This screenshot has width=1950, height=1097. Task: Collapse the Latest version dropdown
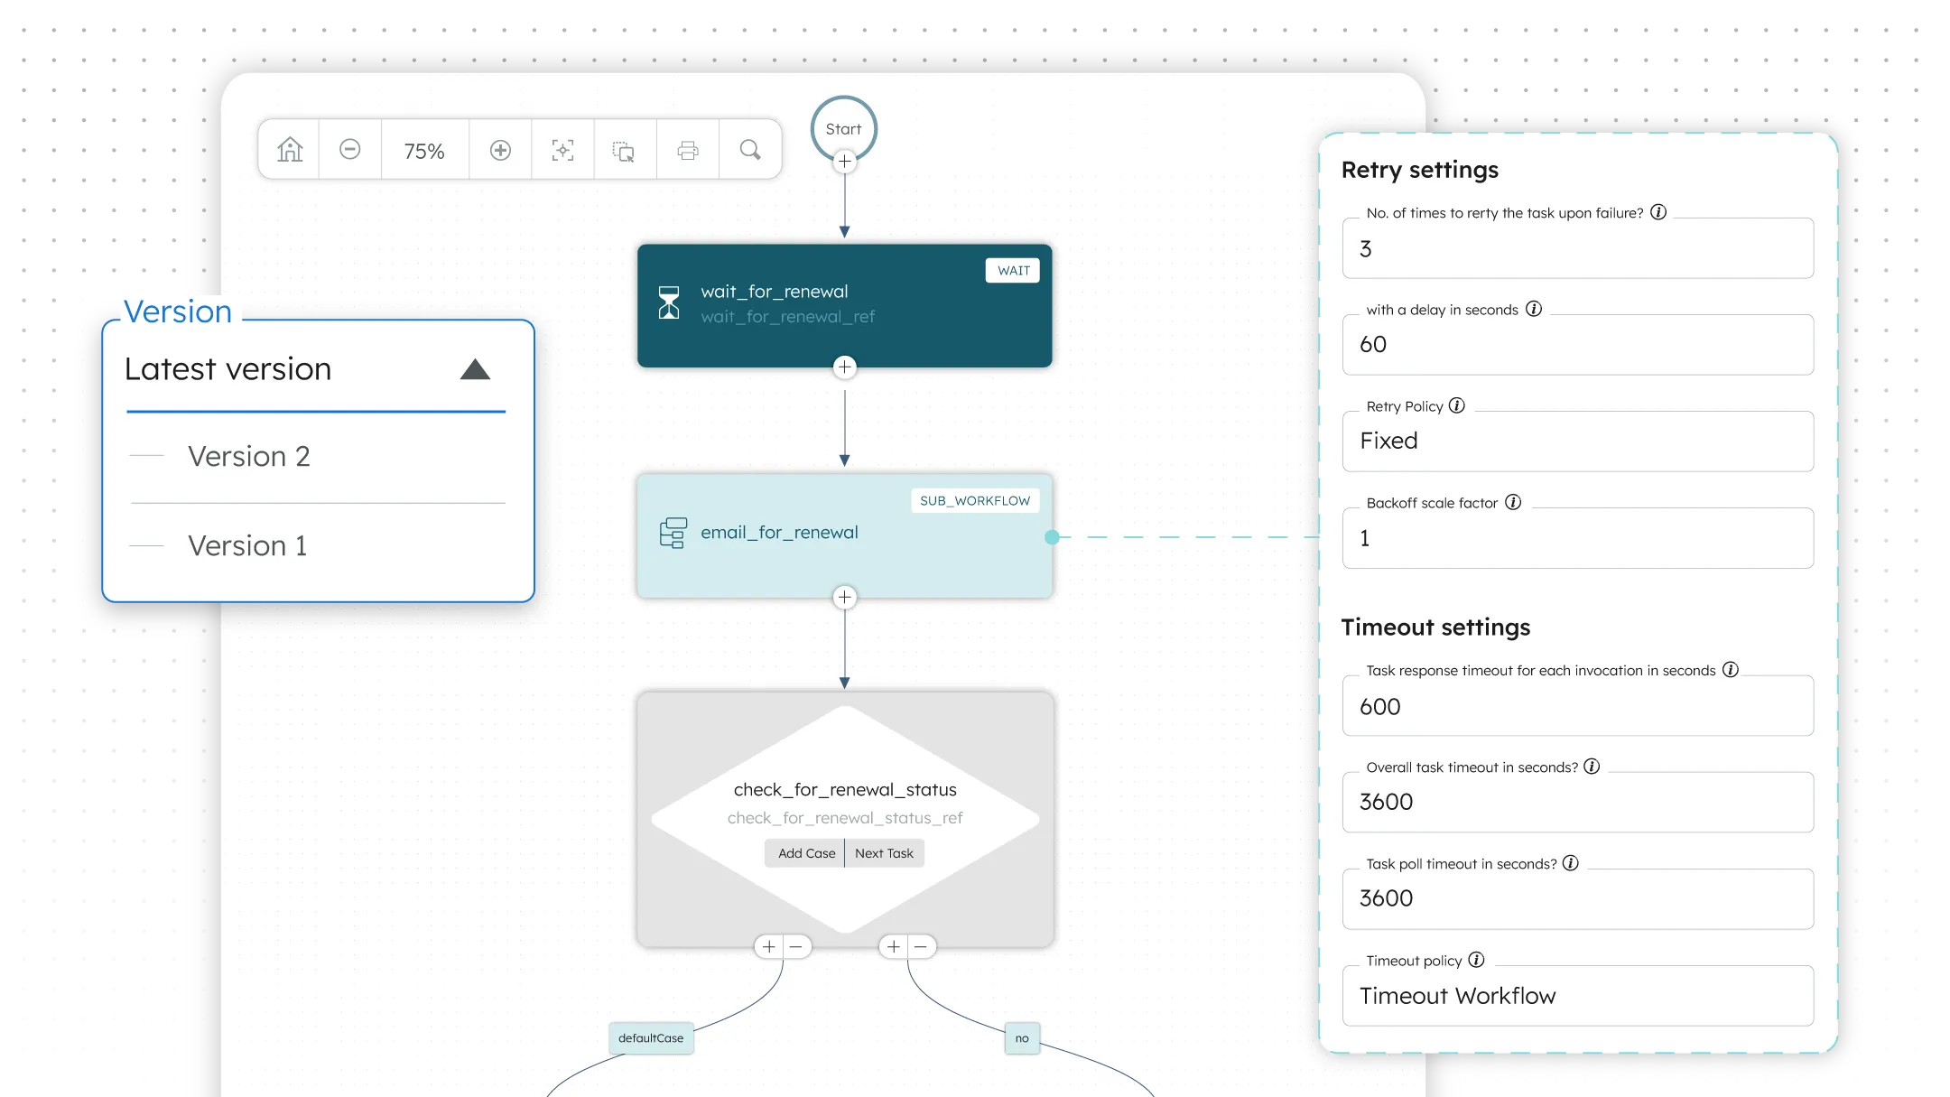tap(475, 369)
